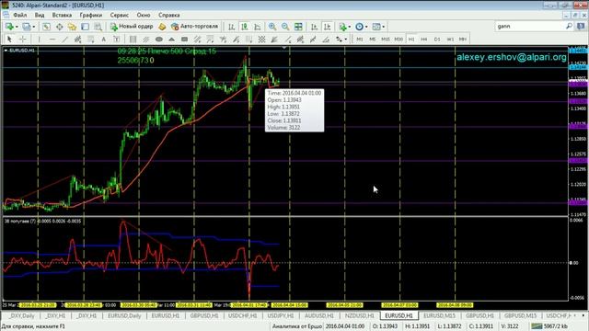Set timeframe to D1
Image resolution: width=589 pixels, height=331 pixels.
pyautogui.click(x=437, y=39)
